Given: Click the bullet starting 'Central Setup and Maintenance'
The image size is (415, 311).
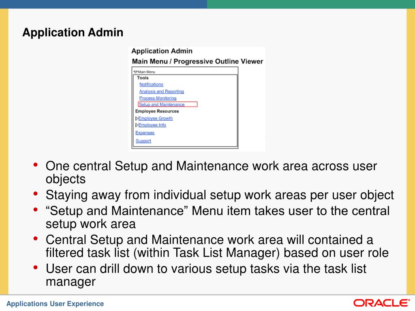Looking at the screenshot, I should (217, 246).
